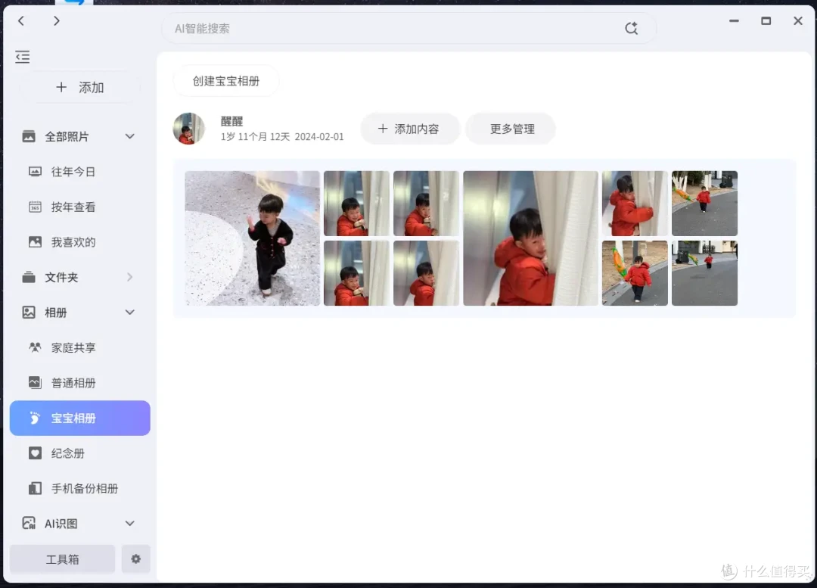This screenshot has height=588, width=817.
Task: Click the 全部照片 picture icon
Action: [x=29, y=136]
